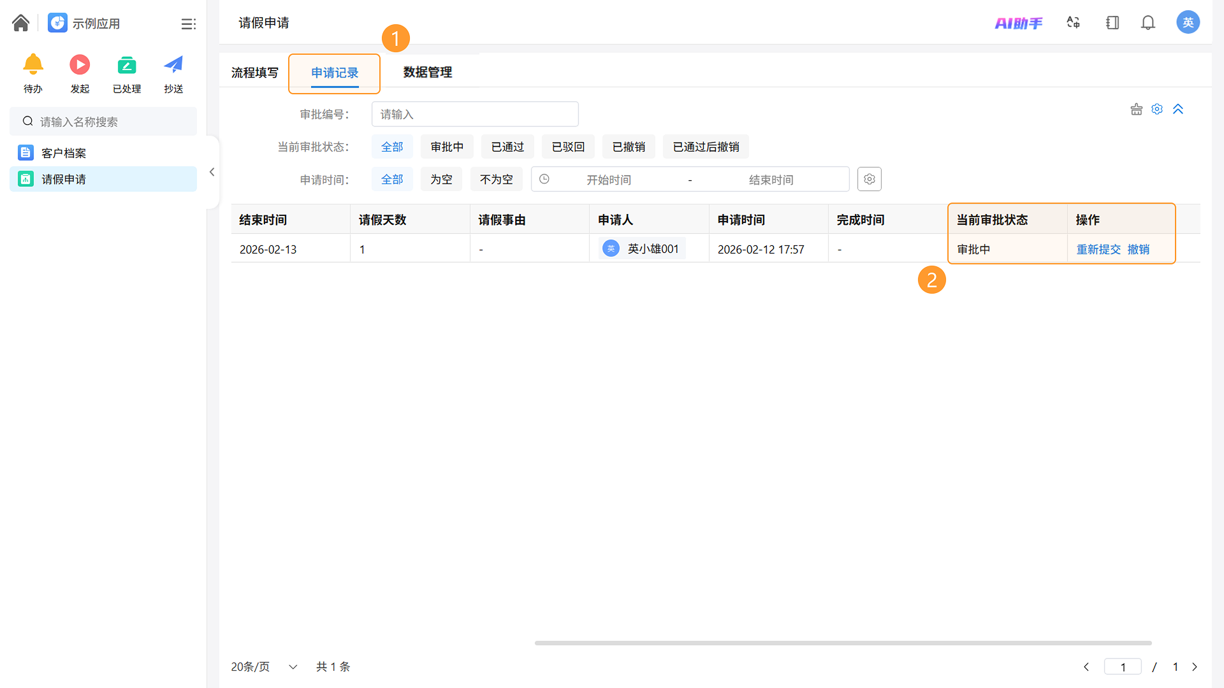Filter approval status by 已通过后撤销
The image size is (1224, 688).
coord(706,147)
